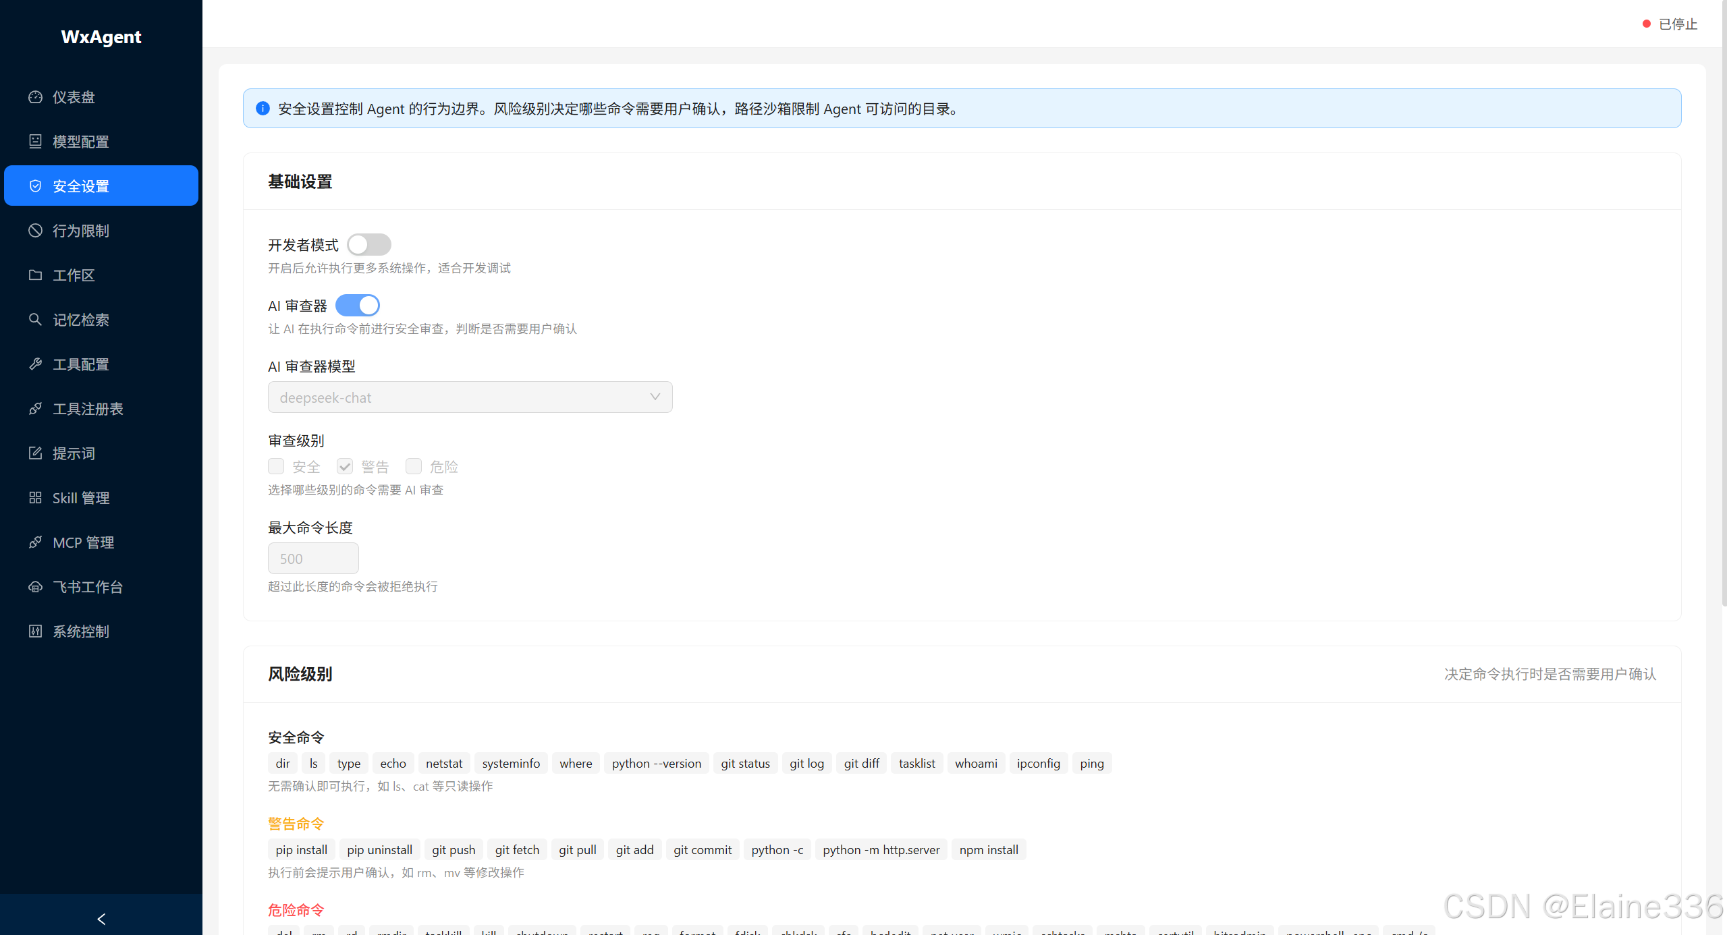Click the git push warning tag
Screen dimensions: 1727x935
(454, 849)
